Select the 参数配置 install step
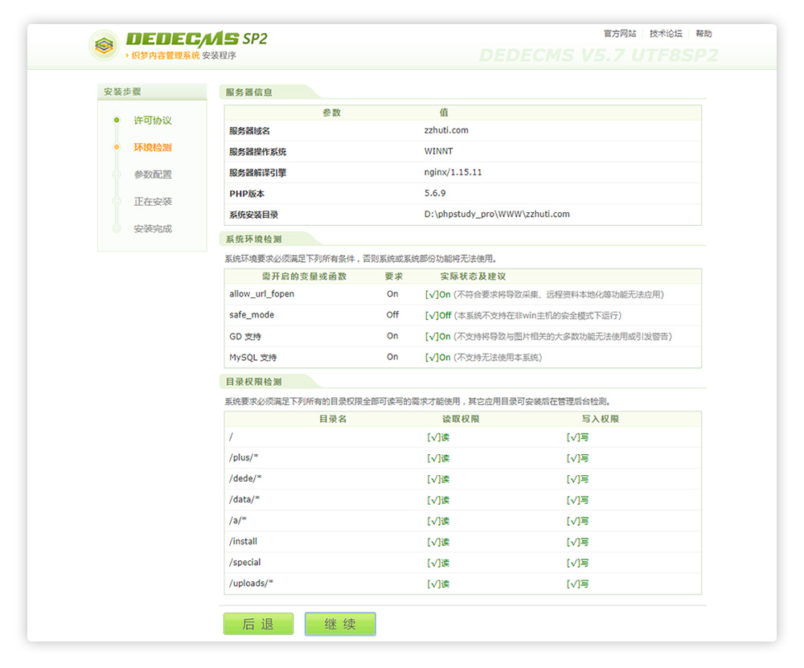The image size is (804, 668). tap(153, 174)
